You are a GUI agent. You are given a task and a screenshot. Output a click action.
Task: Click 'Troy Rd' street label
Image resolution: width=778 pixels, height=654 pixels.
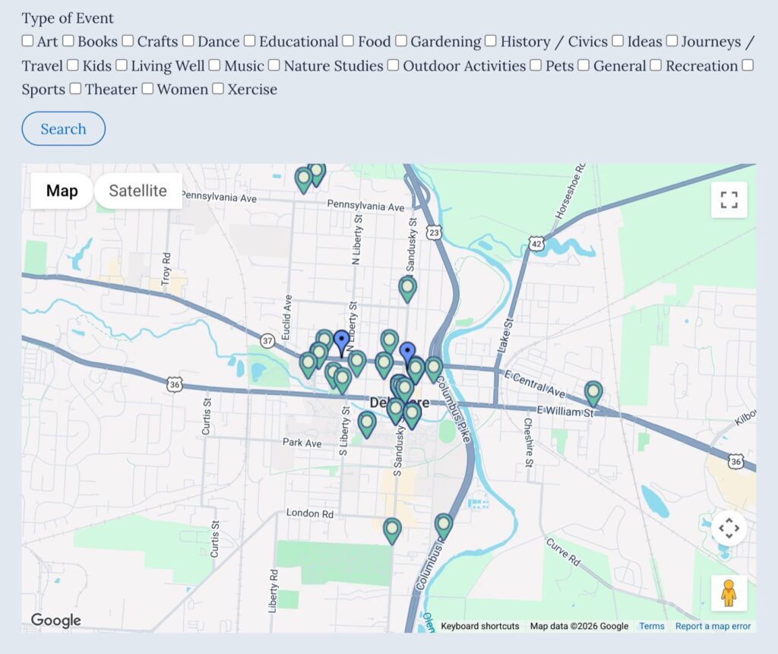click(166, 270)
